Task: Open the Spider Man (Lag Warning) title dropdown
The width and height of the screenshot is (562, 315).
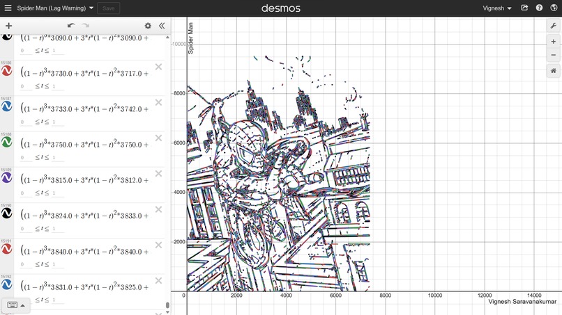Action: (x=55, y=8)
